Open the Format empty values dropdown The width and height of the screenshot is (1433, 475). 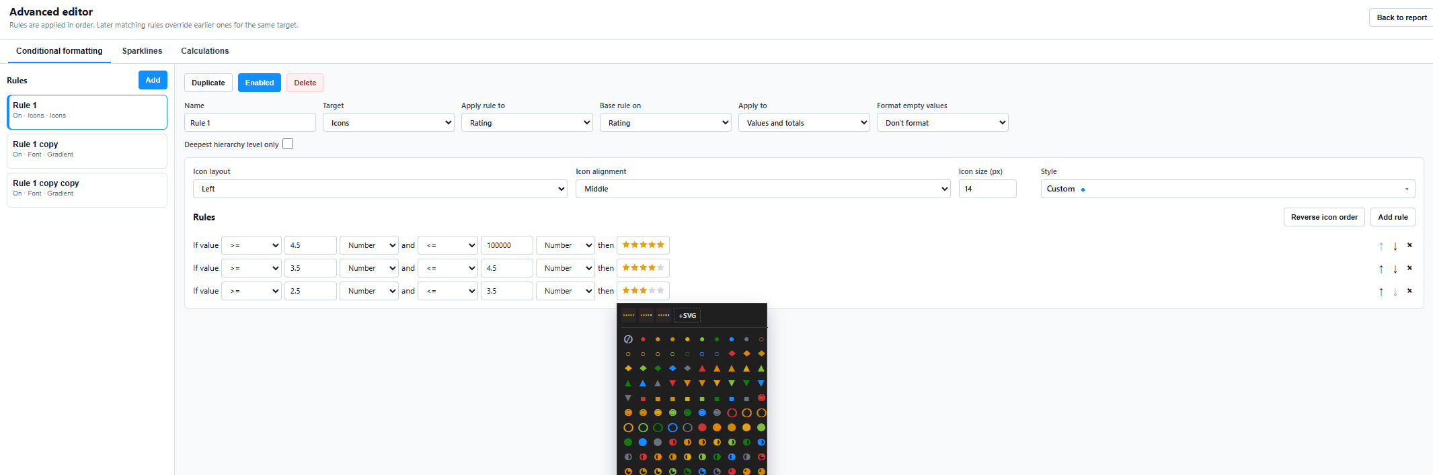coord(943,122)
